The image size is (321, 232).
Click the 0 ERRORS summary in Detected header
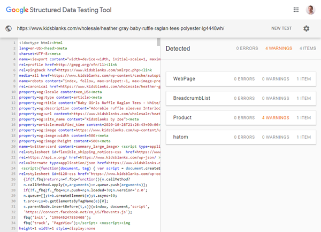[247, 49]
